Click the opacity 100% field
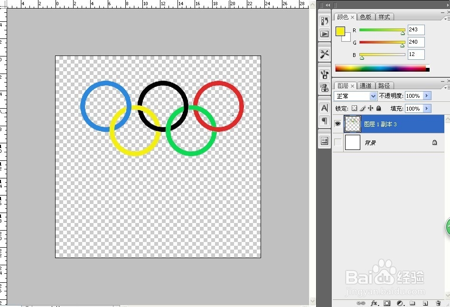The image size is (450, 307). pos(414,96)
